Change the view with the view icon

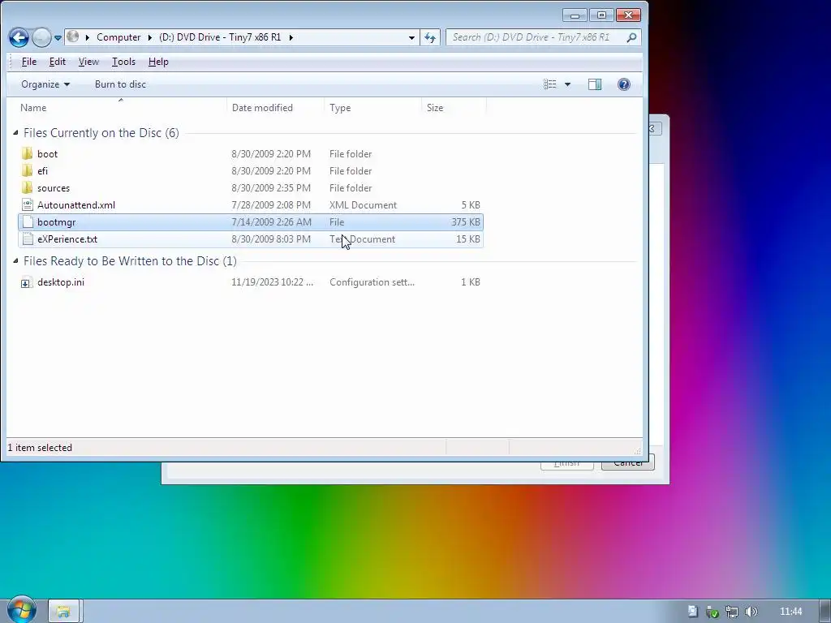[550, 84]
